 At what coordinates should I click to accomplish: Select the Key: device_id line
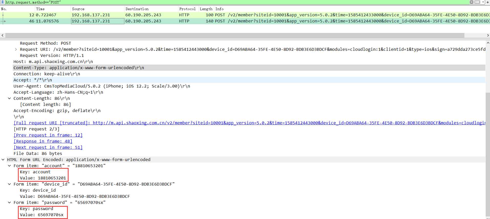(38, 190)
